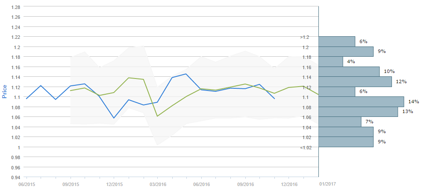This screenshot has width=421, height=189.
Task: Select the 09/2016 x-axis label
Action: pos(245,184)
